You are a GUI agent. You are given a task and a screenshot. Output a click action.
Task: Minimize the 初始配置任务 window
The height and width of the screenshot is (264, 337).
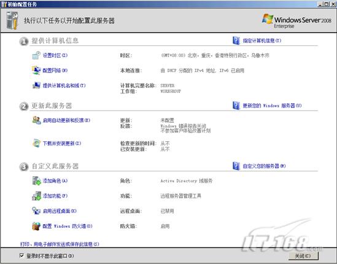[x=320, y=4]
